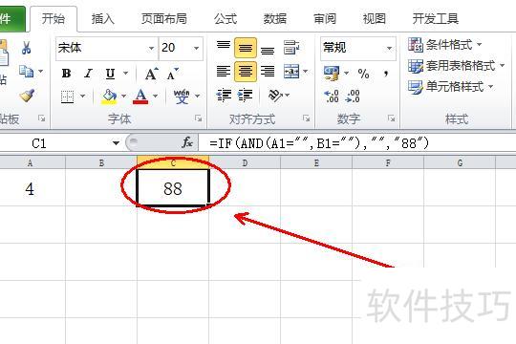Increase indent

point(246,96)
